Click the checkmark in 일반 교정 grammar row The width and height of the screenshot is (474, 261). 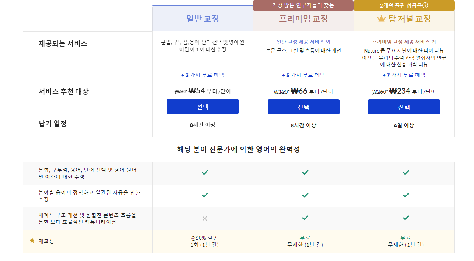click(x=204, y=172)
